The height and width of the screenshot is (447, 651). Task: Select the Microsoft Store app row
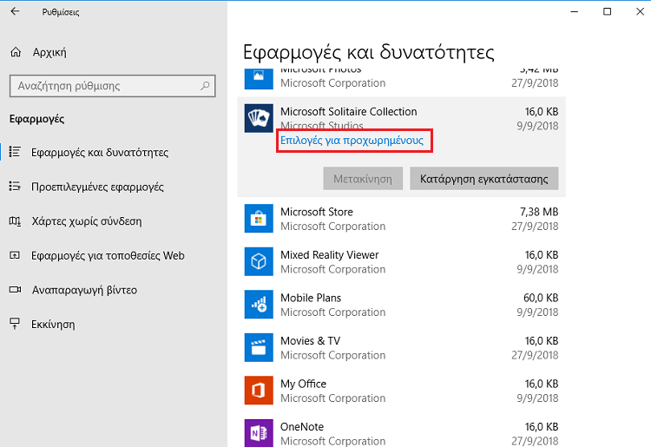click(x=401, y=219)
